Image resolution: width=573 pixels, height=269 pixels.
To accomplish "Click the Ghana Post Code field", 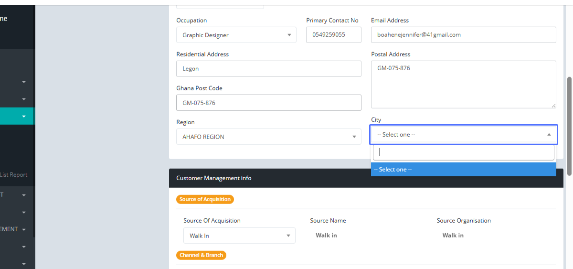I will pos(268,103).
